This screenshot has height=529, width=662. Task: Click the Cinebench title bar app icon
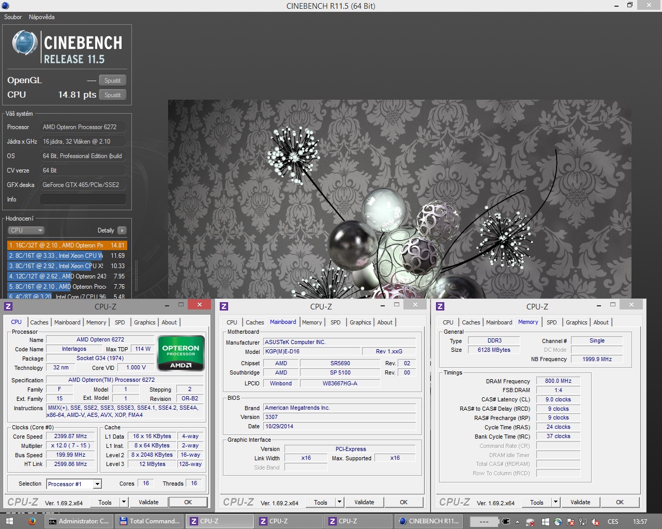coord(5,6)
